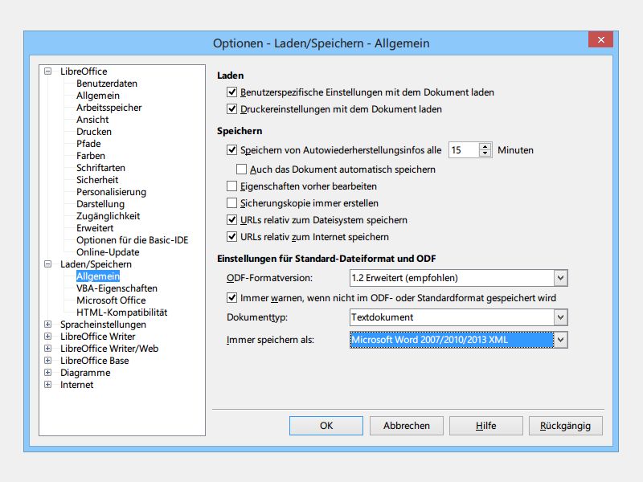Select Allgemein under Laden/Speichern
Image resolution: width=643 pixels, height=482 pixels.
(98, 276)
